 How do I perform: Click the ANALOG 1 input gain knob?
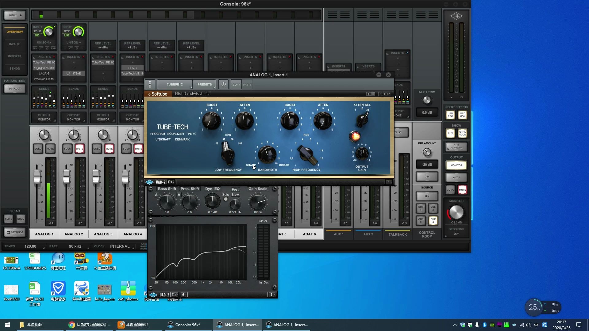48,32
